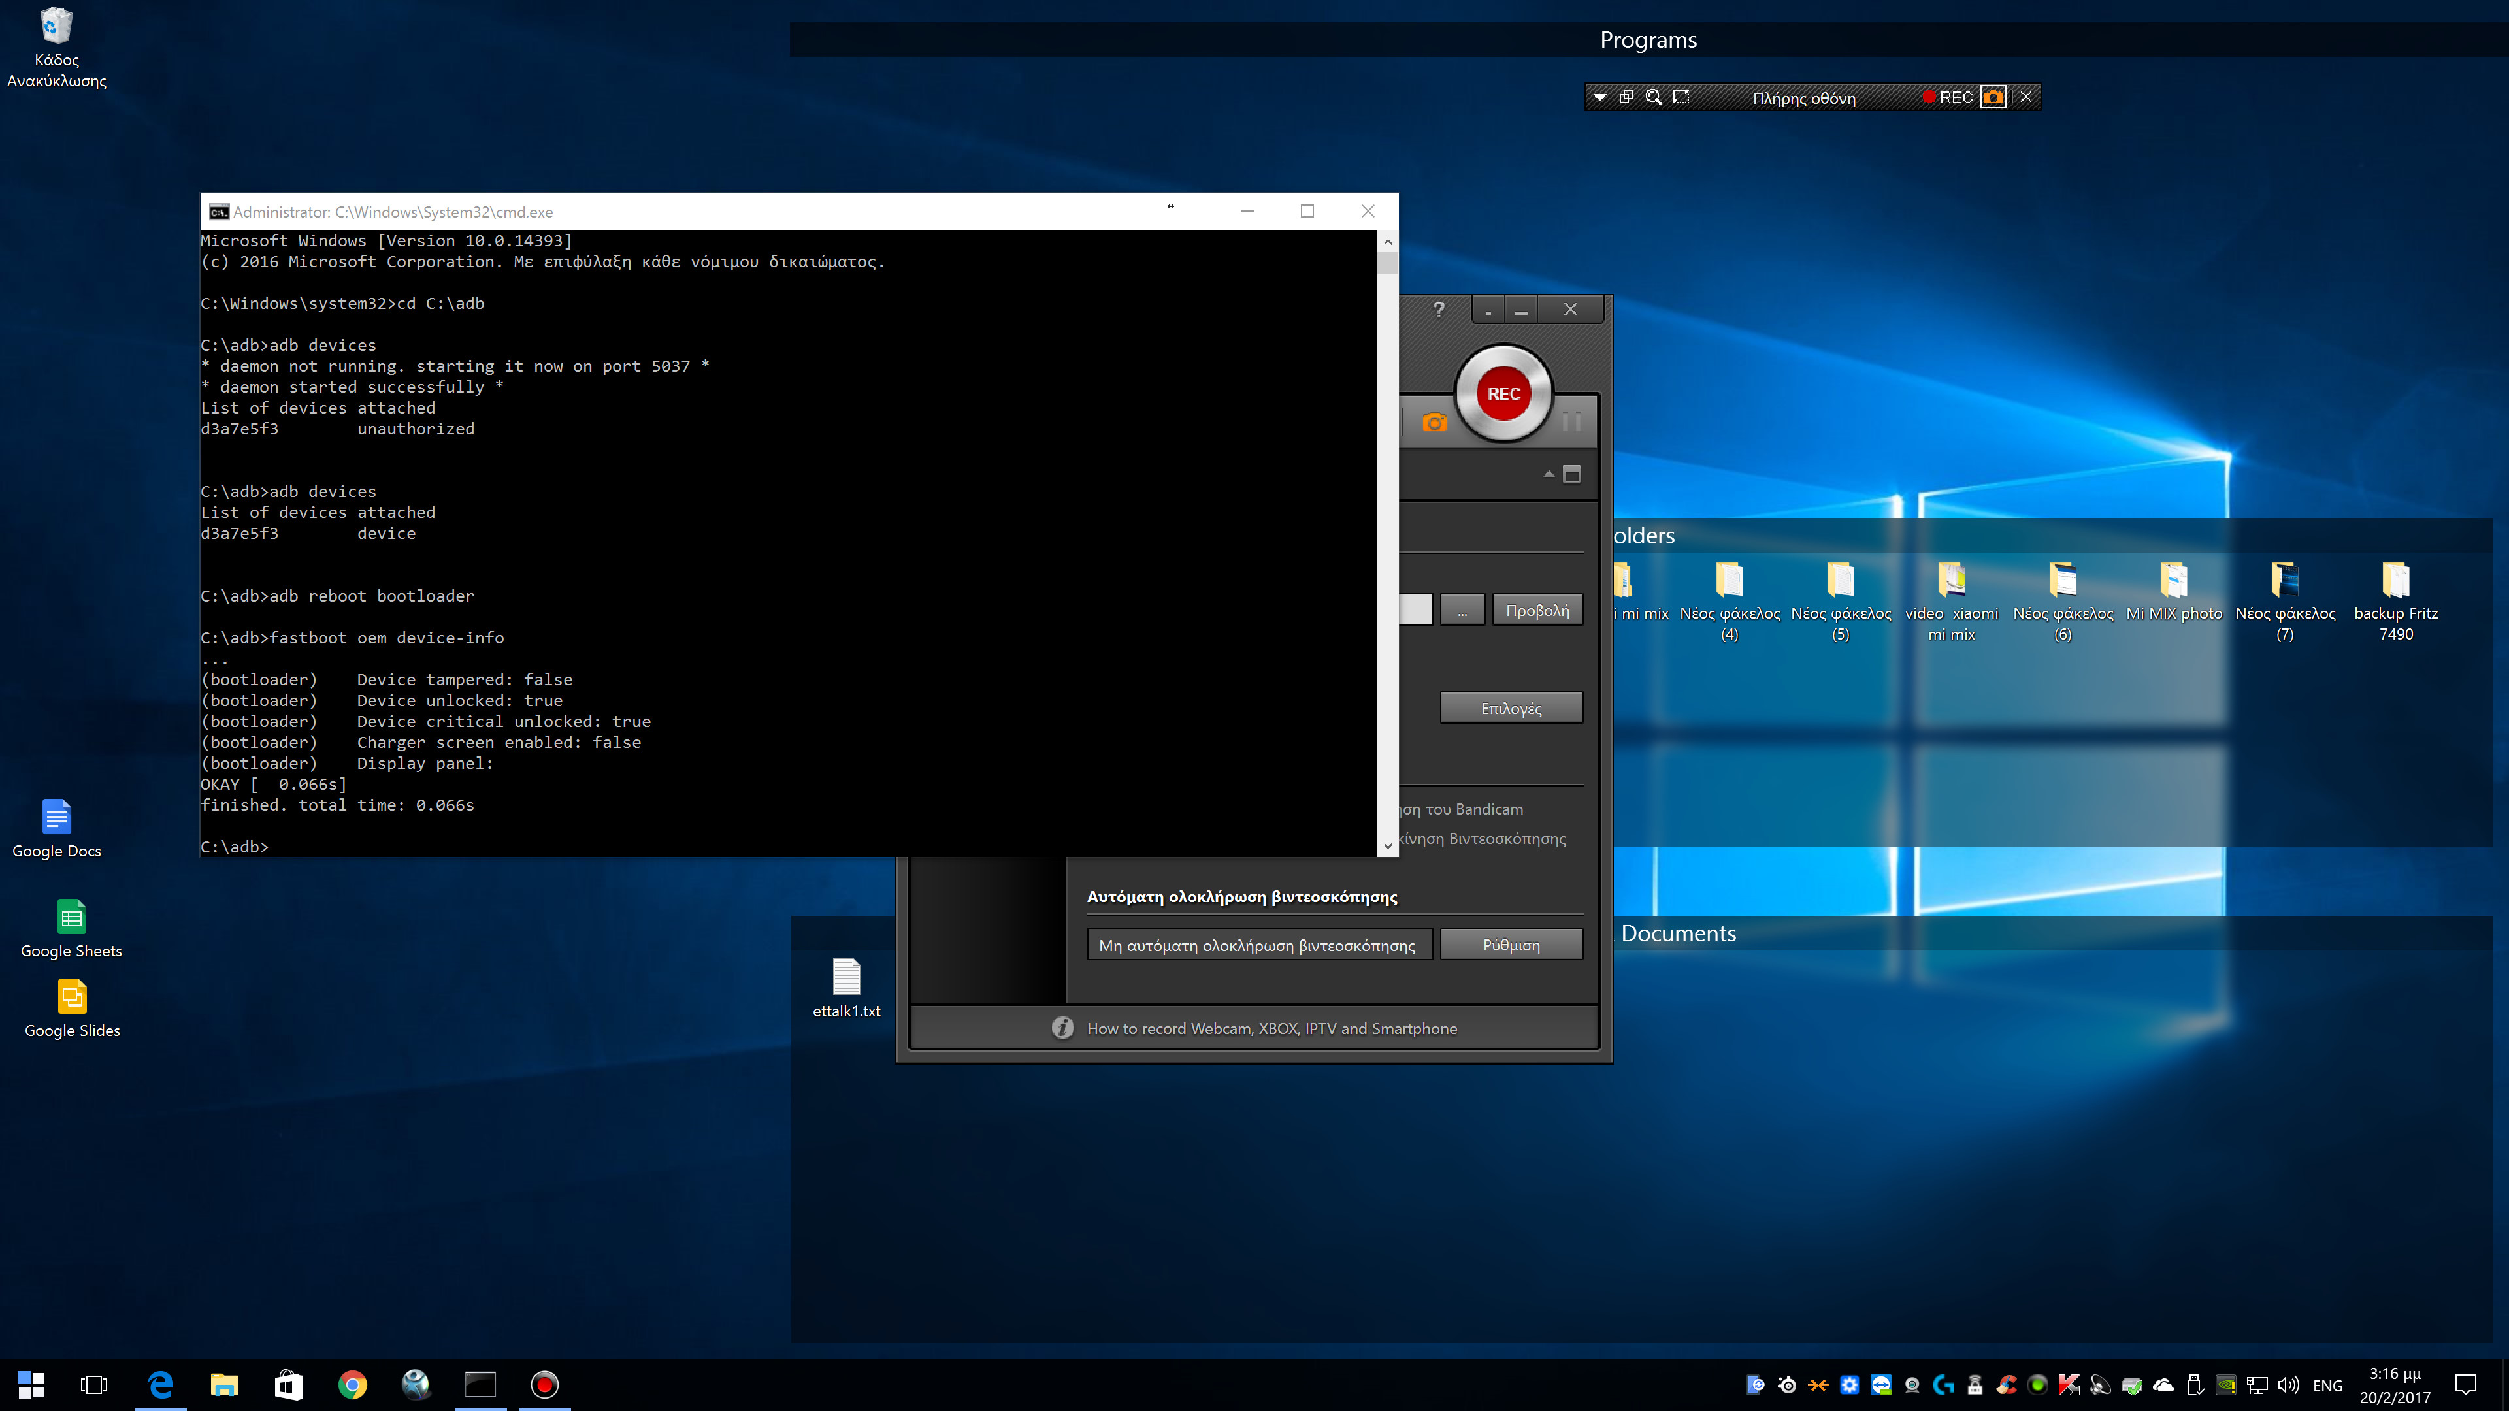
Task: Open Bandicam help question mark
Action: tap(1439, 310)
